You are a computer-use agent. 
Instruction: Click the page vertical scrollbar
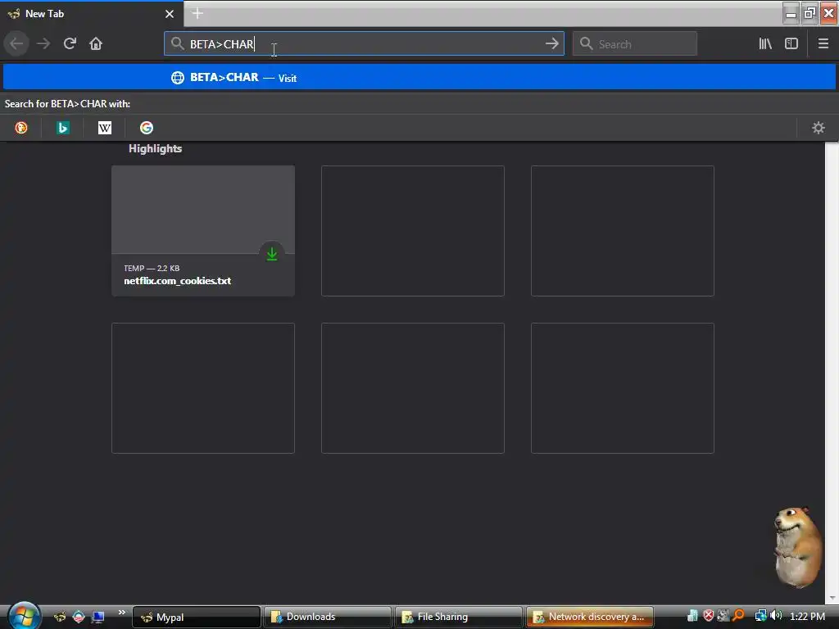point(832,373)
